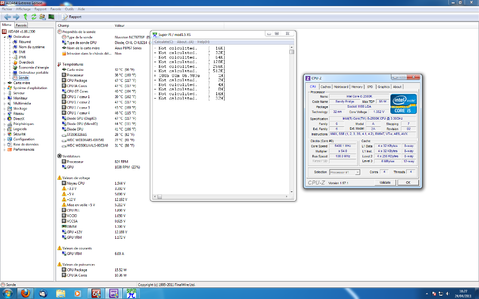Screen dimensions: 479x299
Task: Click the Champ column header
Action: (x=63, y=26)
